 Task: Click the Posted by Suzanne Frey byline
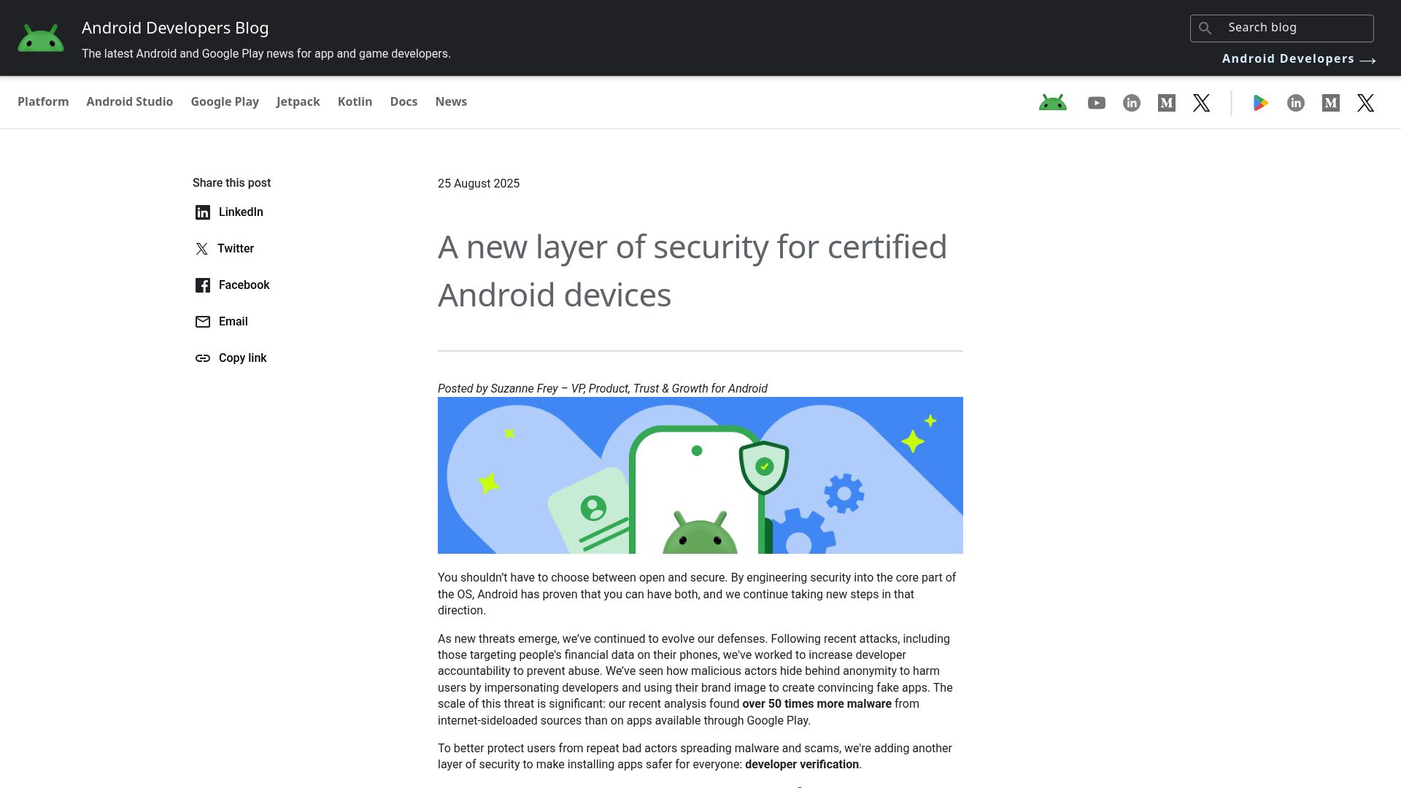[x=603, y=389]
